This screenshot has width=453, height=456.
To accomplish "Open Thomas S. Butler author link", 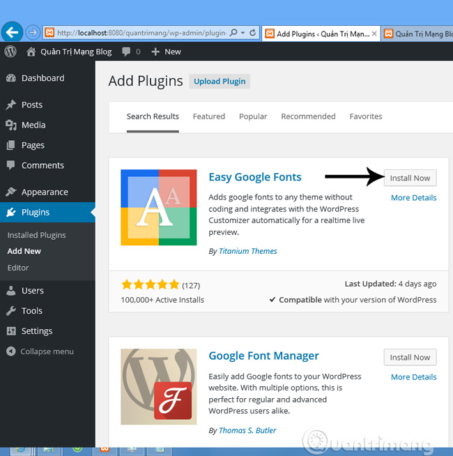I will [247, 430].
